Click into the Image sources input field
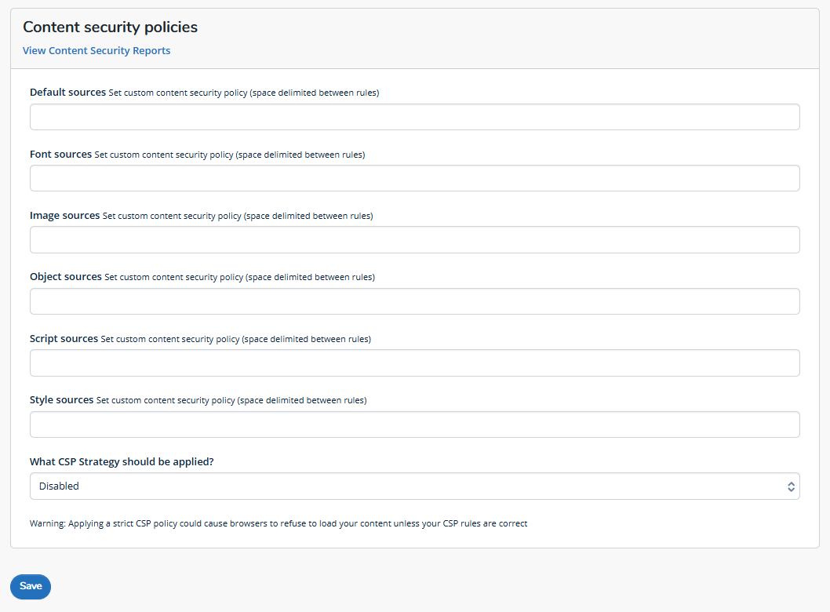Image resolution: width=830 pixels, height=612 pixels. tap(414, 240)
